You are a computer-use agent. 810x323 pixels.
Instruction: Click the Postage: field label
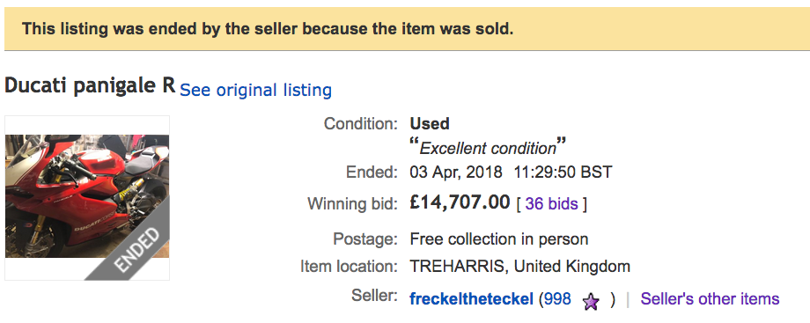(365, 239)
